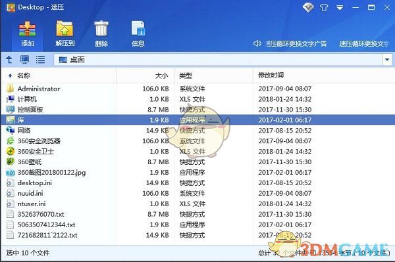Image resolution: width=395 pixels, height=262 pixels.
Task: Click the file name desktop.ini
Action: (35, 183)
